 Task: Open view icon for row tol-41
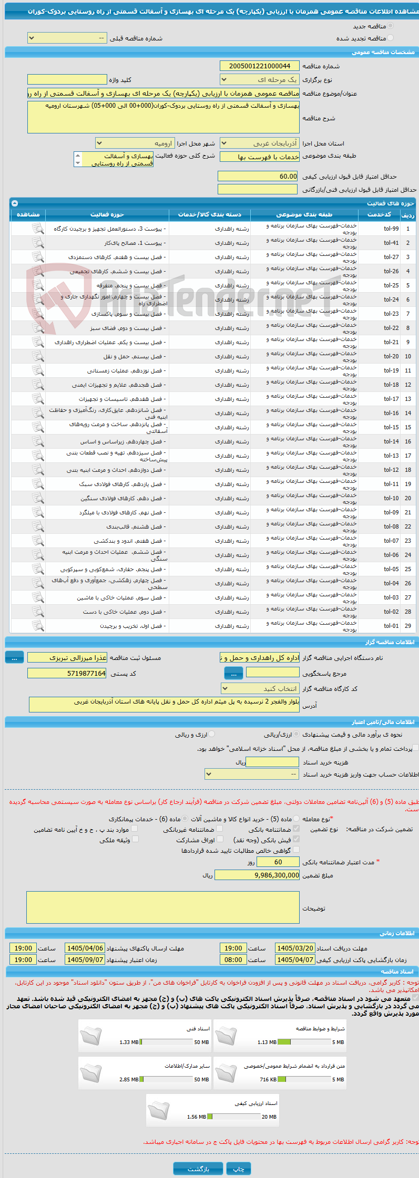[x=38, y=243]
